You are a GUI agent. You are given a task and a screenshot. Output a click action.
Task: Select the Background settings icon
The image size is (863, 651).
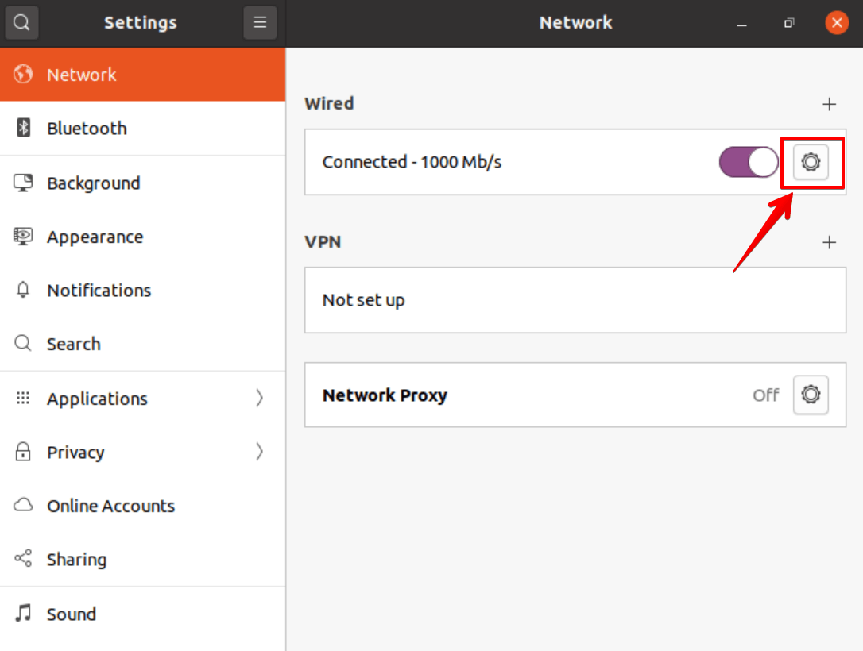click(22, 183)
